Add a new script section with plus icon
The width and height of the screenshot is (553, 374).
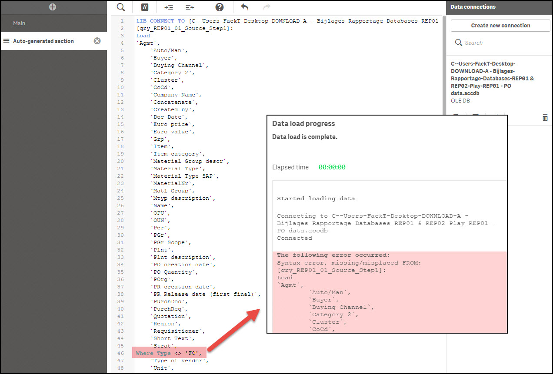(53, 7)
